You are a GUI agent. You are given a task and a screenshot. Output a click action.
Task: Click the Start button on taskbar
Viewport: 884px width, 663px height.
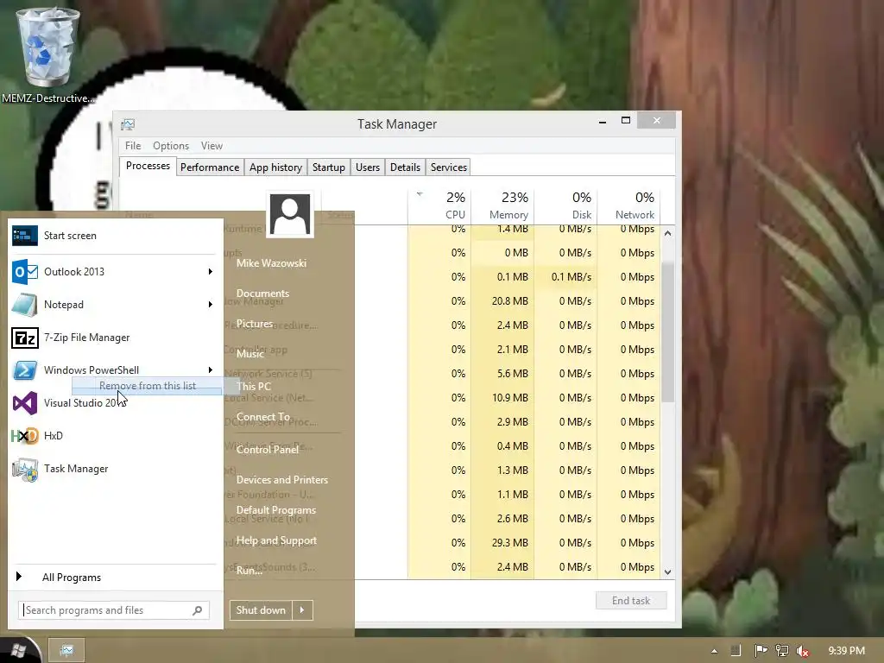click(x=18, y=651)
